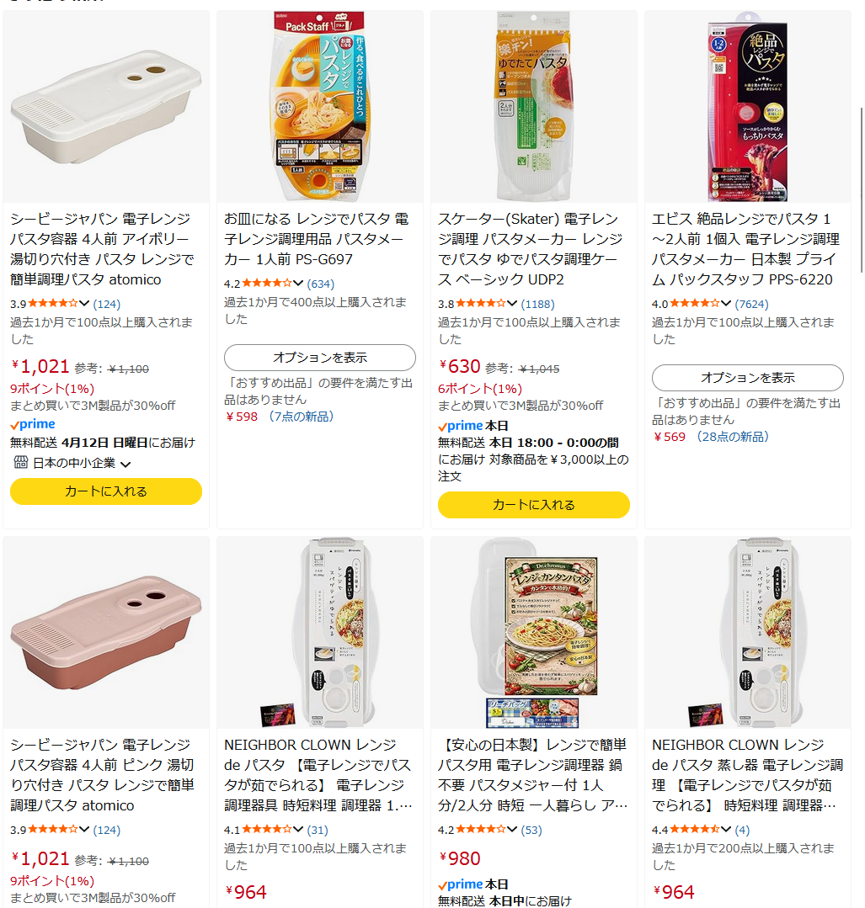The height and width of the screenshot is (908, 865).
Task: Click star rating of pink atomico container
Action: tap(53, 829)
